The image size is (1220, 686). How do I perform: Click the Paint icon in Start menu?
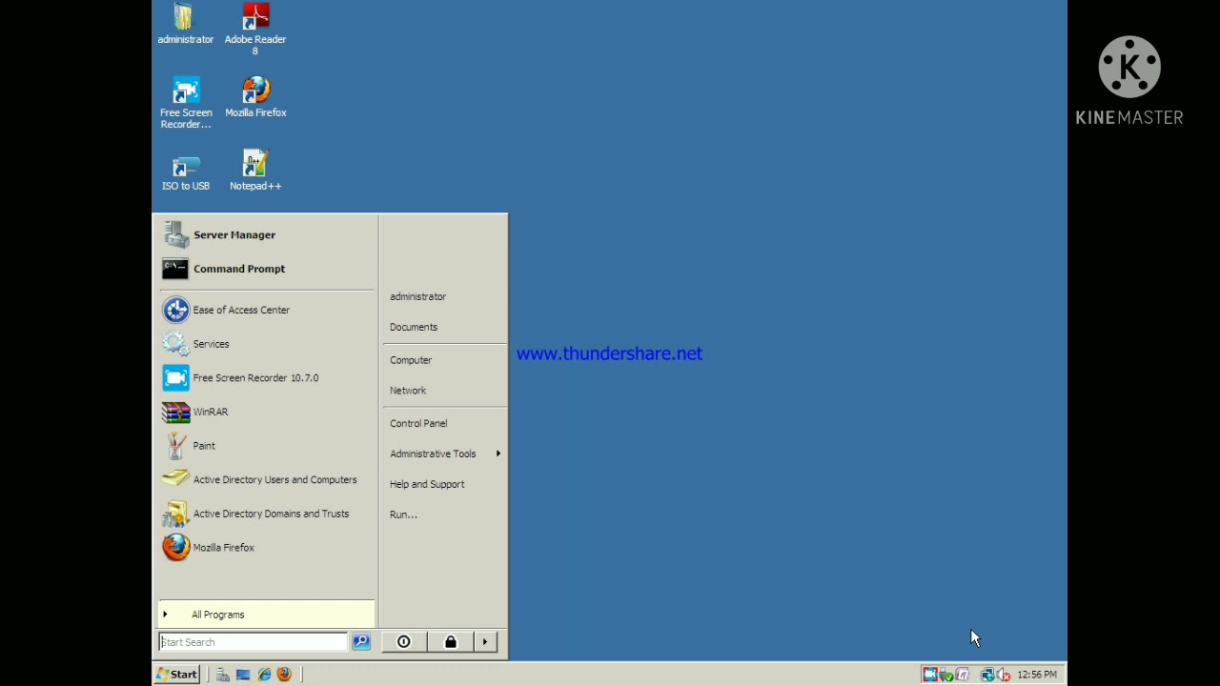pyautogui.click(x=175, y=446)
